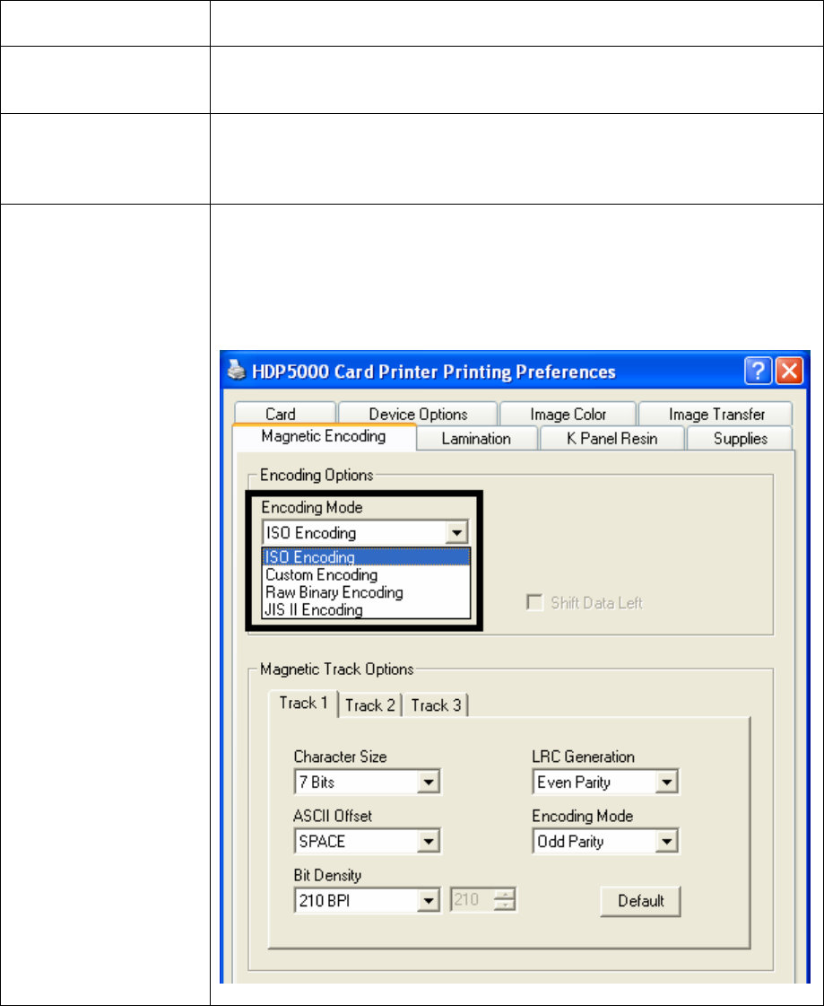Collapse the Encoding Mode dropdown arrow

pos(456,532)
